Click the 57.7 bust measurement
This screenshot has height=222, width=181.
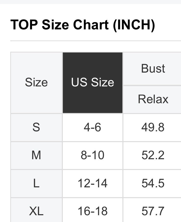point(153,211)
